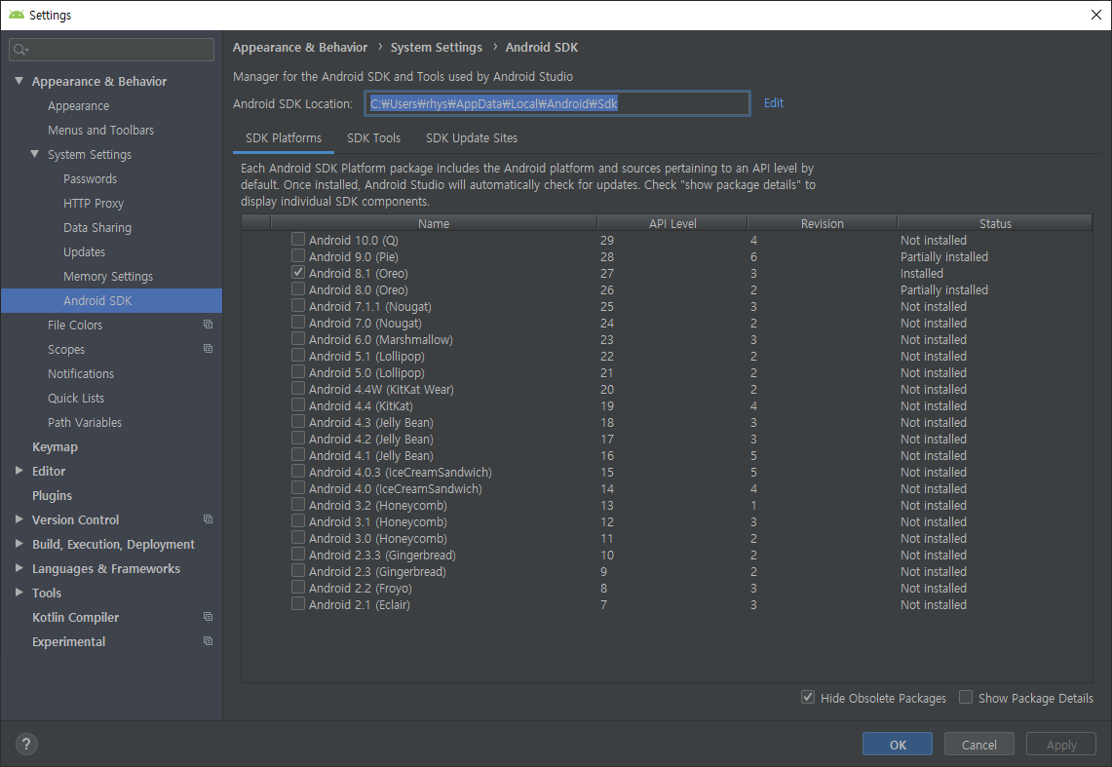
Task: Open Passwords settings
Action: tap(90, 178)
